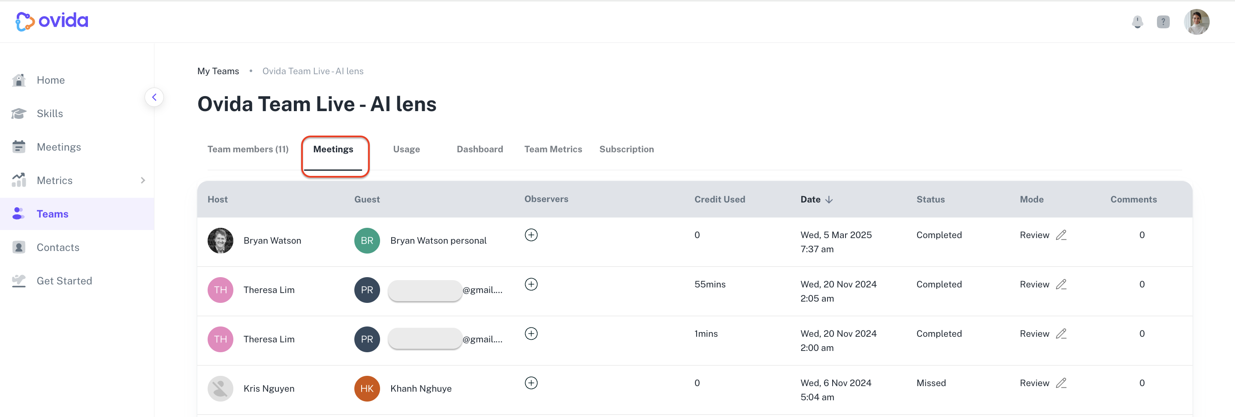Click the Wed, 5 Mar 2025 date cell
Image resolution: width=1235 pixels, height=417 pixels.
click(836, 242)
